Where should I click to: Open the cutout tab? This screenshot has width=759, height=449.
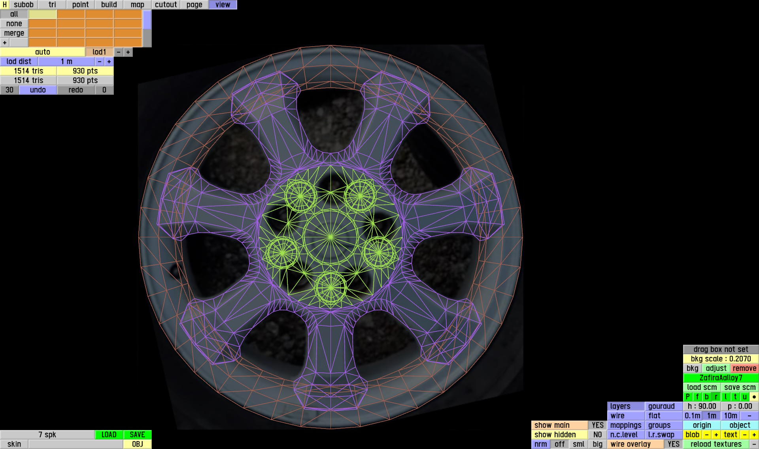click(166, 5)
